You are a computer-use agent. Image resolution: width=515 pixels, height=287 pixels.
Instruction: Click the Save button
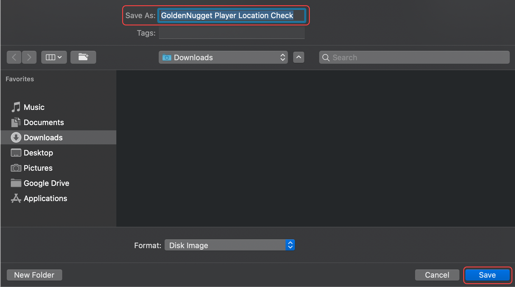487,275
